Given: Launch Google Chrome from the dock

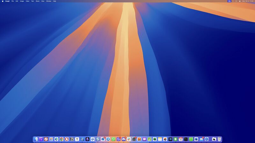Looking at the screenshot, I should point(62,139).
